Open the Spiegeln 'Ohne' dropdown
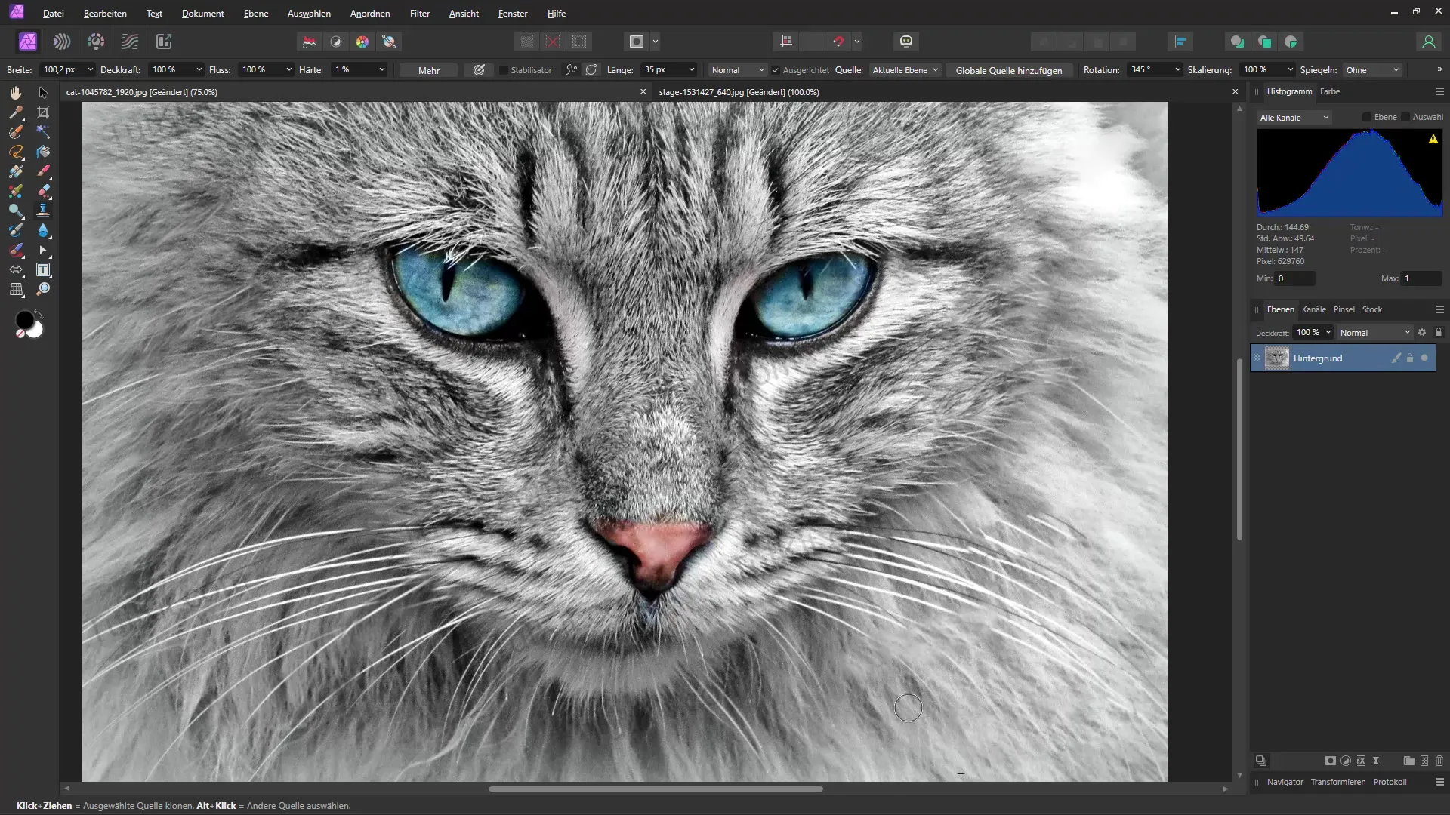The width and height of the screenshot is (1450, 815). (x=1372, y=70)
